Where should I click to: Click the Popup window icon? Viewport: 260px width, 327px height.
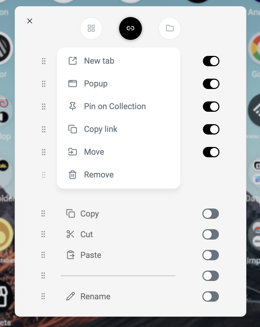click(x=73, y=84)
